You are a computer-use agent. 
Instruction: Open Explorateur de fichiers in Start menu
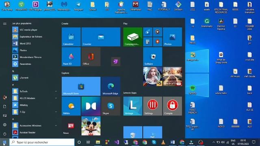click(x=35, y=36)
